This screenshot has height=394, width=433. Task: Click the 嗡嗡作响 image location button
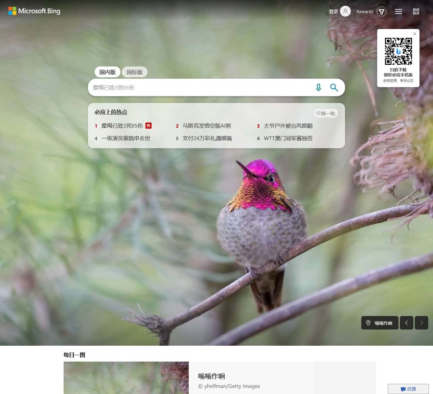pyautogui.click(x=380, y=323)
